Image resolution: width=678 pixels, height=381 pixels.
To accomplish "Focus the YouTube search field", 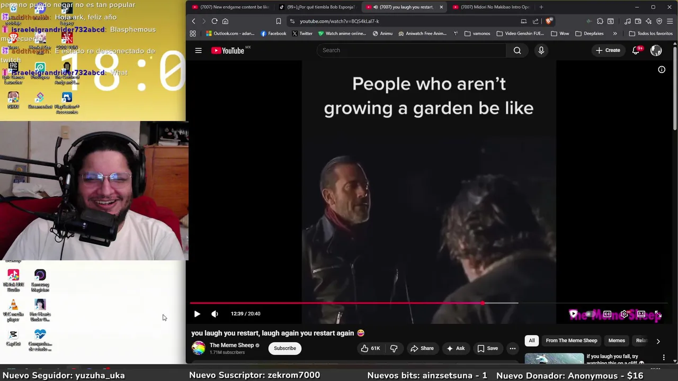I will pyautogui.click(x=411, y=50).
